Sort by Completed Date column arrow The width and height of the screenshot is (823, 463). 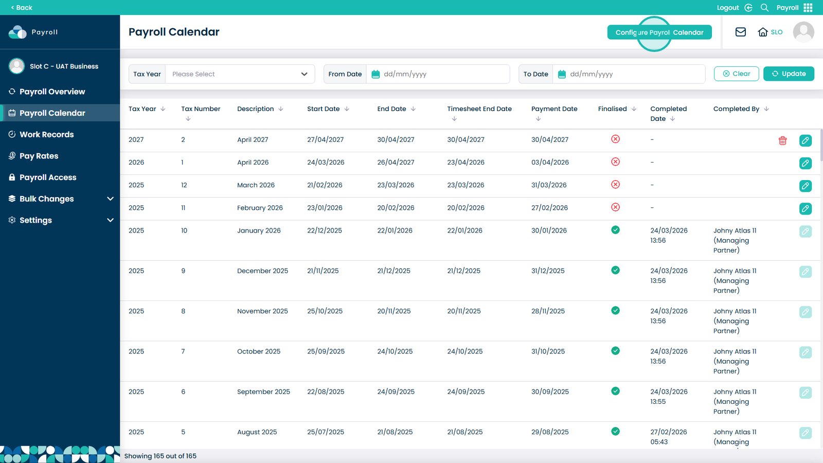[x=672, y=118]
